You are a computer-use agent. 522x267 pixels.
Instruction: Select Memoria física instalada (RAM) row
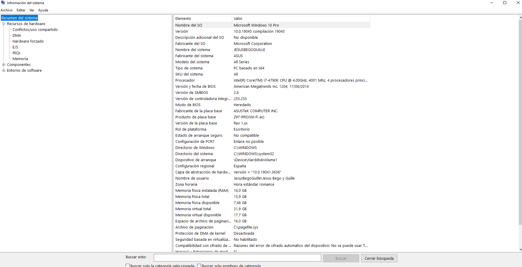tap(272, 191)
